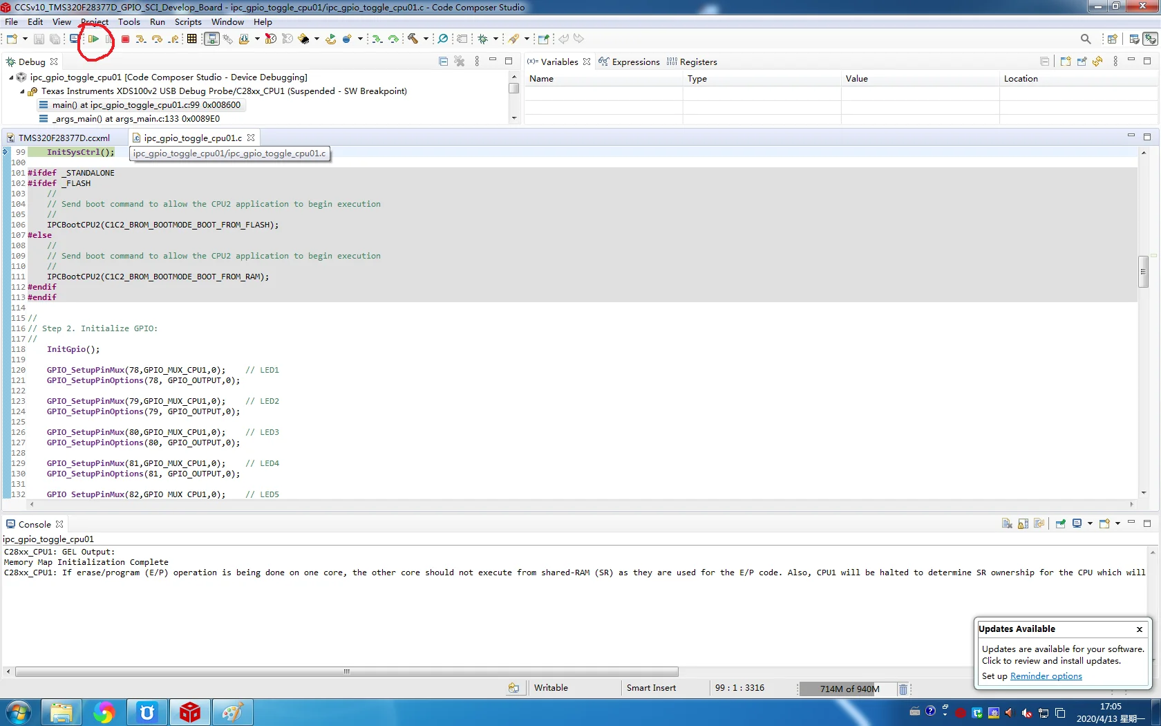
Task: Switch to the Expressions tab
Action: pos(629,62)
